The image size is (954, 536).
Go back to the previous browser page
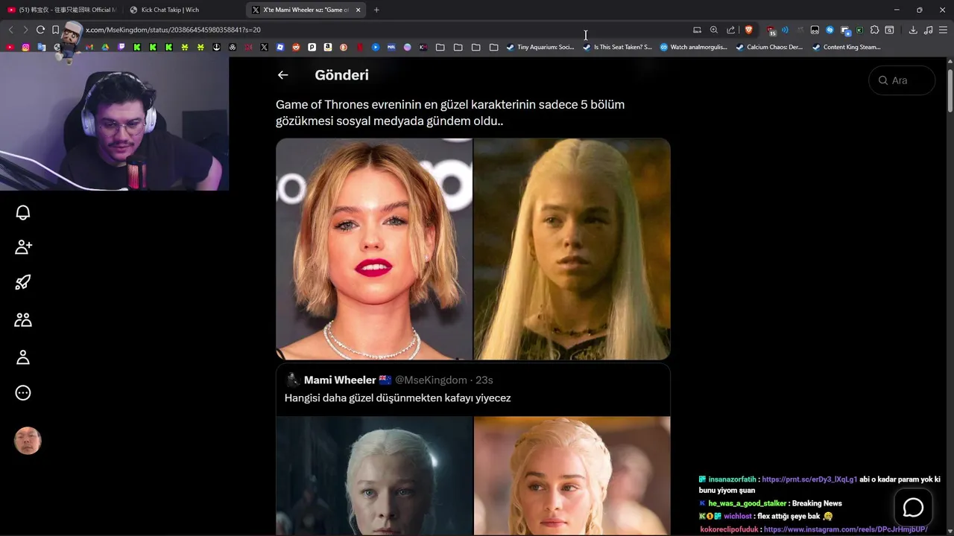point(10,30)
